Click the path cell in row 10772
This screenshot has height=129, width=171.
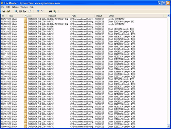point(82,57)
